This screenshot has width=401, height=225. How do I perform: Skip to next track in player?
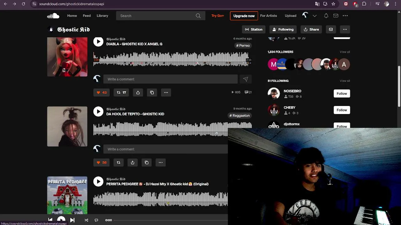(x=72, y=220)
